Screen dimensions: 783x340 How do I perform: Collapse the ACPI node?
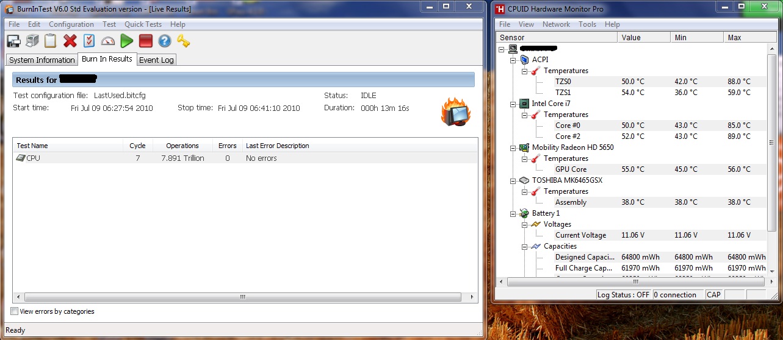point(513,60)
